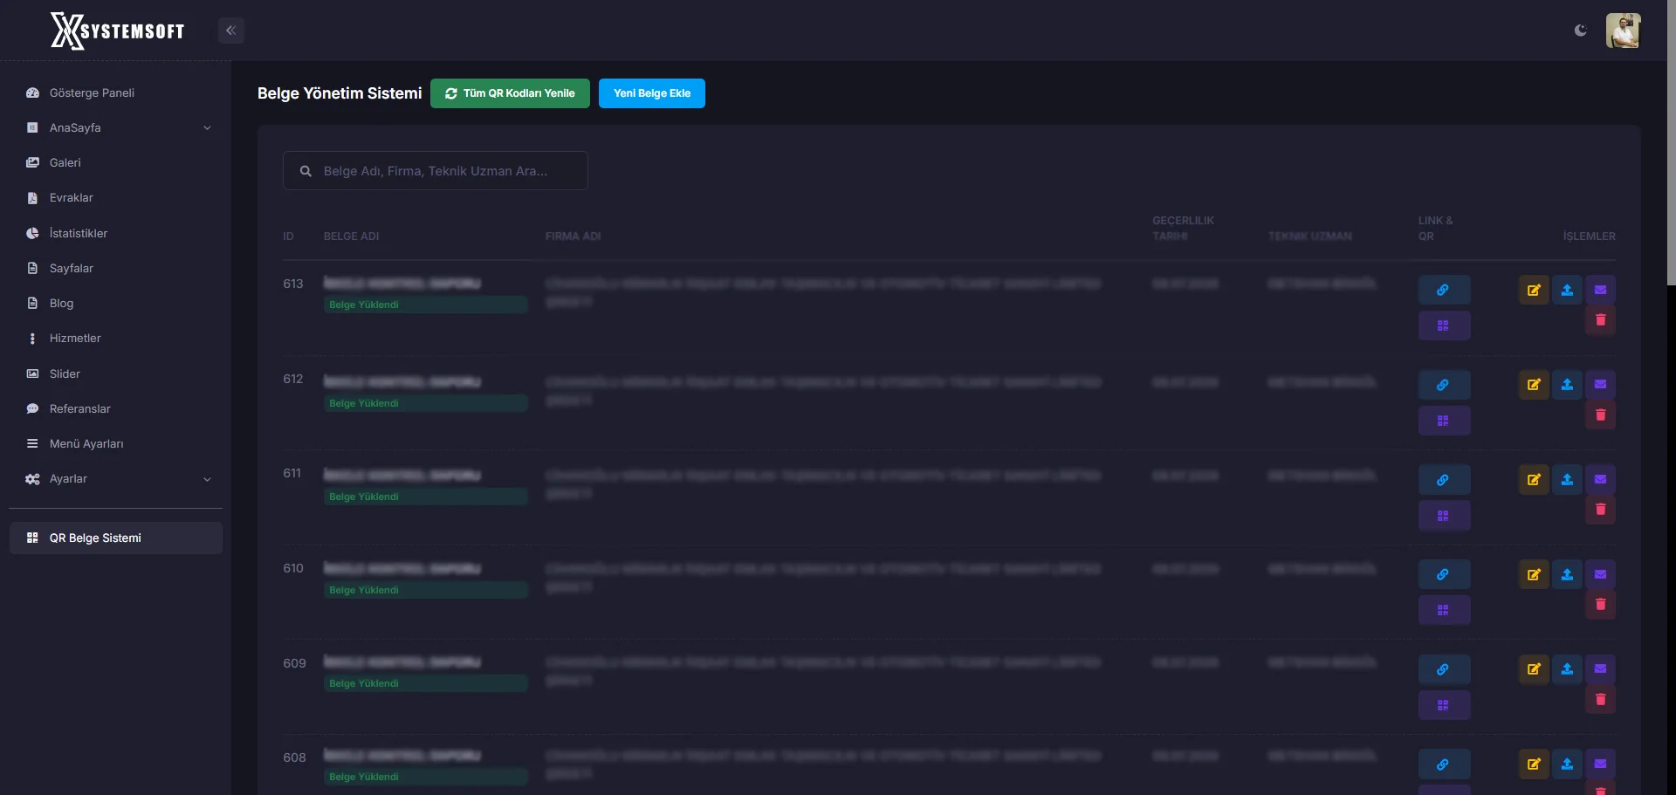Viewport: 1676px width, 795px height.
Task: Delete document 613 with the red trash icon
Action: pos(1600,320)
